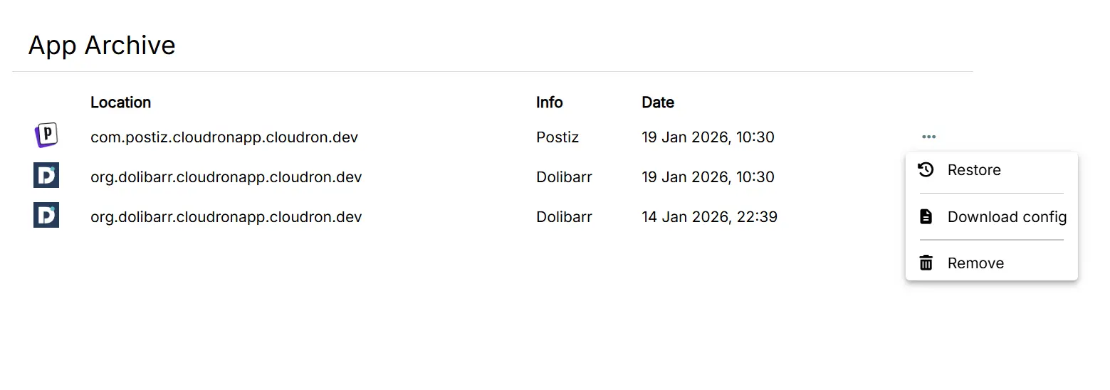The width and height of the screenshot is (1110, 390).
Task: Click the App Archive page heading
Action: point(102,46)
